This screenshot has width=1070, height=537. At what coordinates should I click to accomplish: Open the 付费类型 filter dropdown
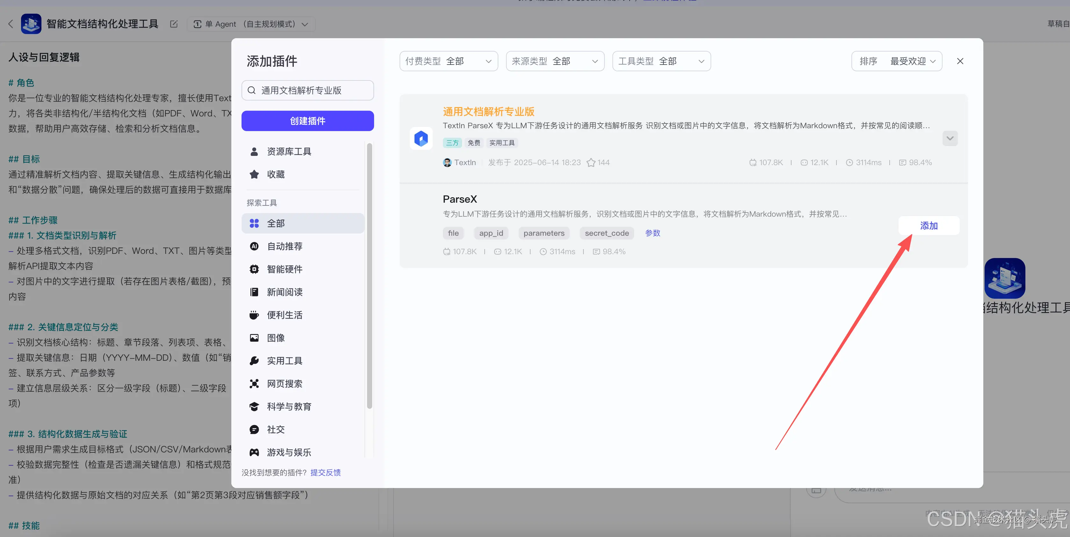[449, 60]
